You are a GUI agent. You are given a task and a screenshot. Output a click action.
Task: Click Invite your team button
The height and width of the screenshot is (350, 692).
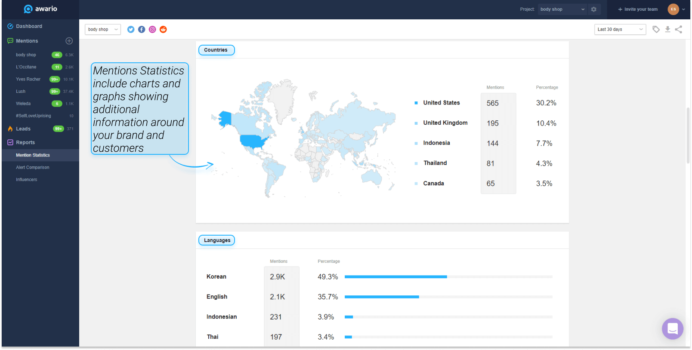pyautogui.click(x=638, y=9)
